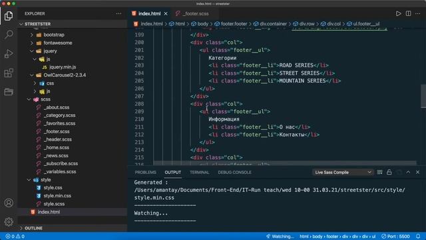Image resolution: width=426 pixels, height=240 pixels.
Task: Click the editor vertical scrollbar thumb
Action: pyautogui.click(x=423, y=96)
